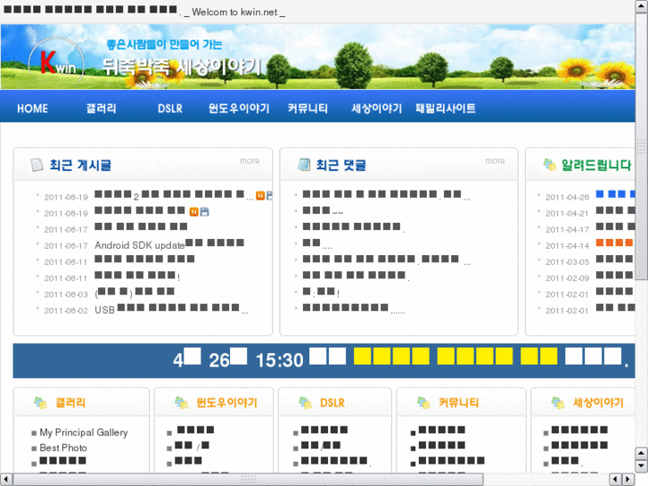This screenshot has height=486, width=648.
Task: Open the lower 세상이야기 section heading
Action: click(598, 402)
